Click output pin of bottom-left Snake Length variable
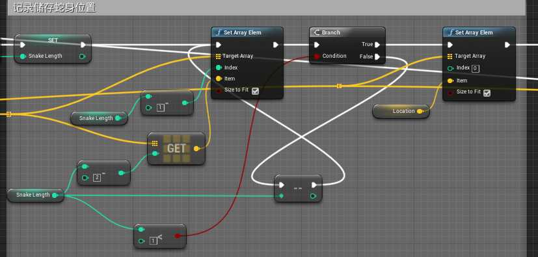Screen dimensions: 538x257 coord(55,195)
